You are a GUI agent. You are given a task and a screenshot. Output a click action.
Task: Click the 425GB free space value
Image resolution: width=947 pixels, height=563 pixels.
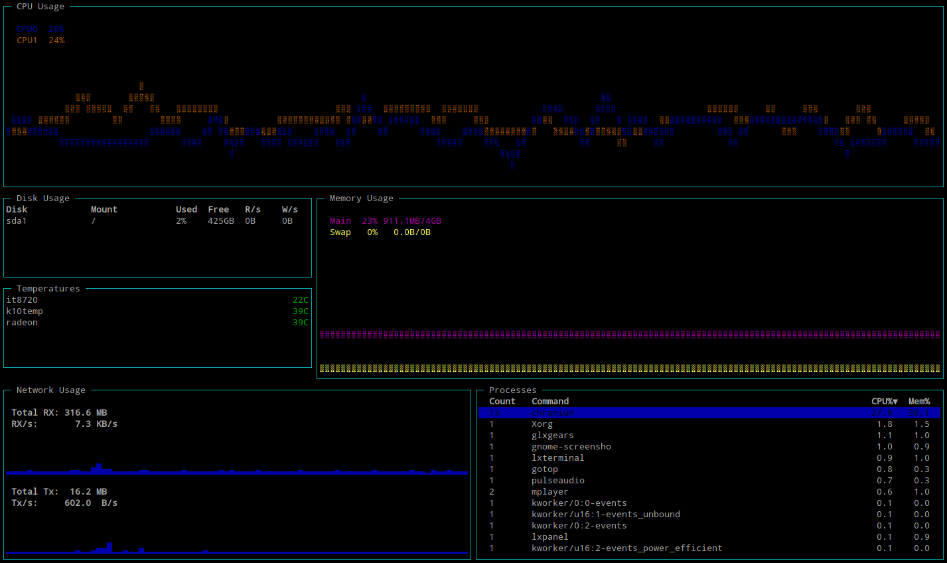click(221, 221)
